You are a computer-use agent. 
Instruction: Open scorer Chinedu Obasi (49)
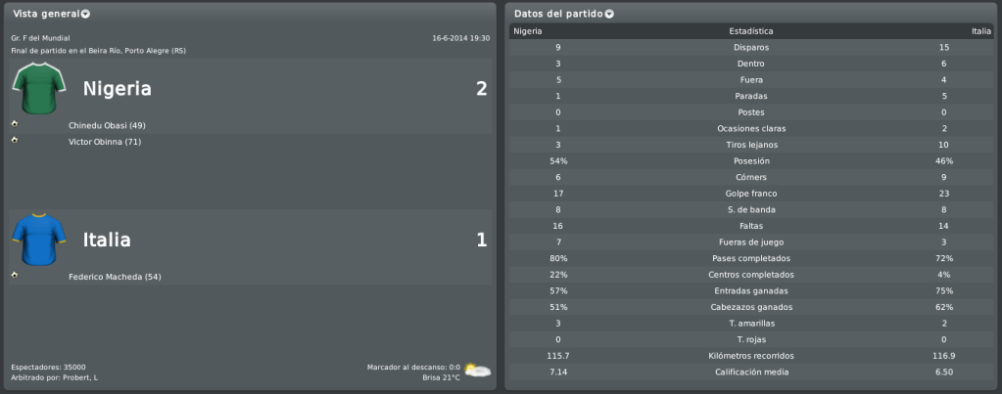pyautogui.click(x=107, y=125)
